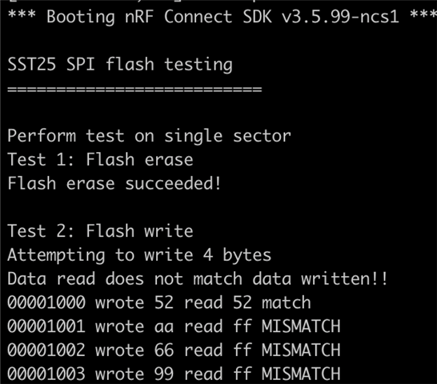Click the Attempting to write 4 bytes line
The width and height of the screenshot is (437, 384).
(139, 255)
